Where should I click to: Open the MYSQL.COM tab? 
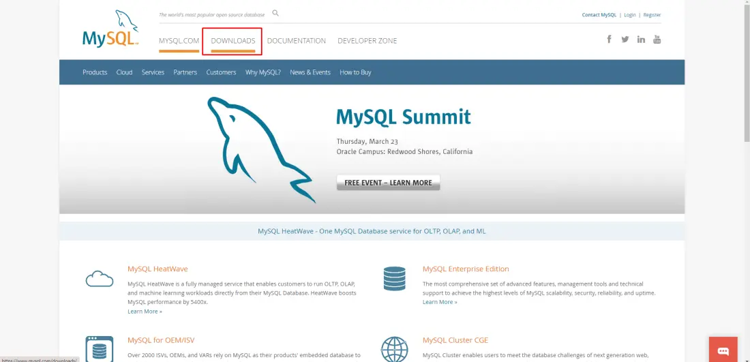click(179, 41)
